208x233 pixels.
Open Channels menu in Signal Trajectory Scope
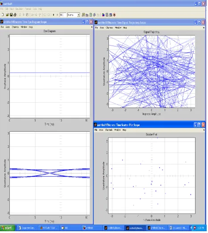tap(109, 28)
